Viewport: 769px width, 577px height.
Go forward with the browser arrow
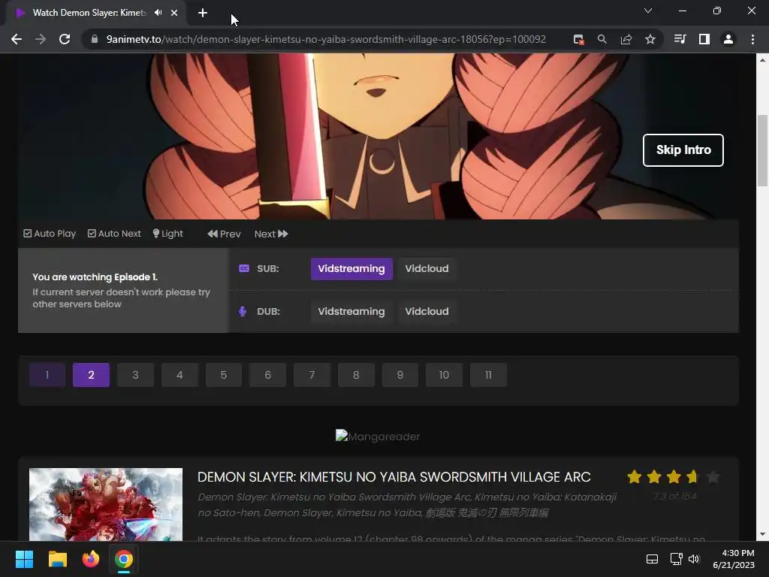(41, 39)
